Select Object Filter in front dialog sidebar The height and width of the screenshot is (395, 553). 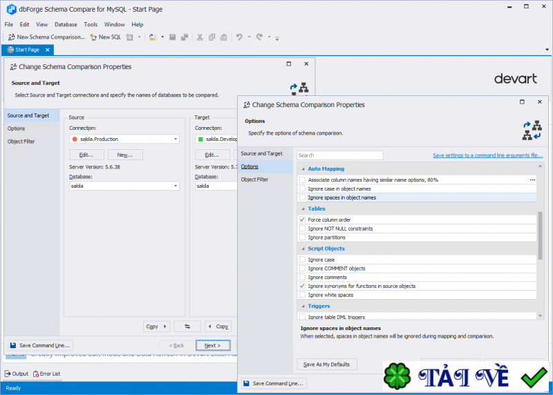255,180
